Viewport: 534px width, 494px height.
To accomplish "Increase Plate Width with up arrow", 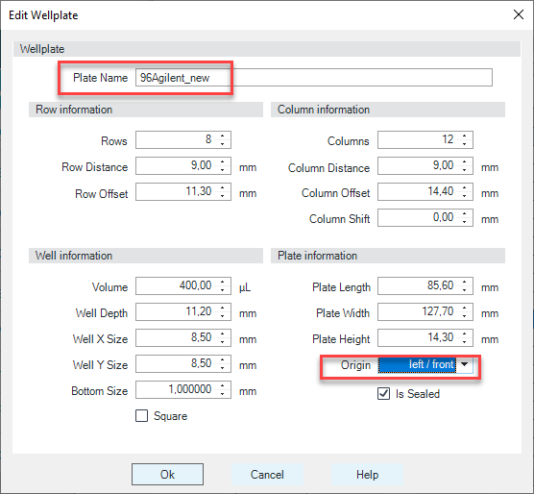I will pyautogui.click(x=465, y=308).
